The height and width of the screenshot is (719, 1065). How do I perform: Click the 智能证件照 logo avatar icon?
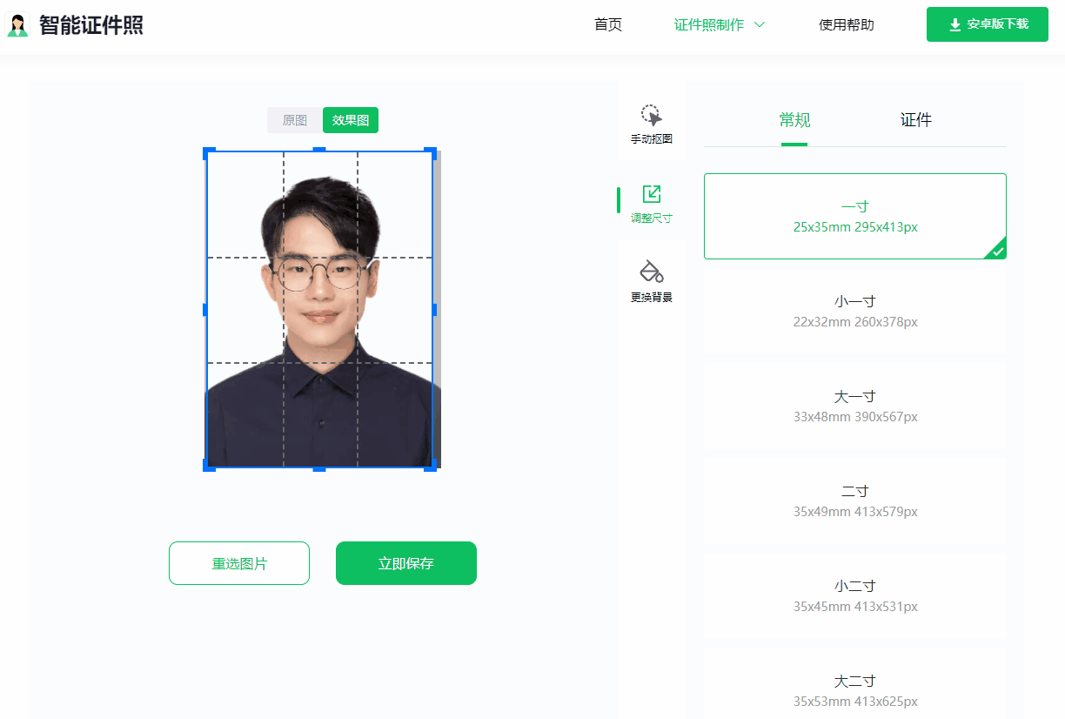coord(17,25)
